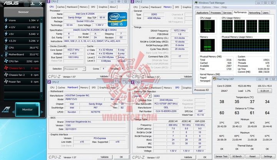This screenshot has height=160, width=277.
Task: Click the CPU-Z title icon of Memory window
Action: [x=132, y=2]
